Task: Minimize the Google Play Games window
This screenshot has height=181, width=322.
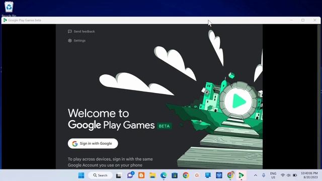Action: (x=291, y=20)
